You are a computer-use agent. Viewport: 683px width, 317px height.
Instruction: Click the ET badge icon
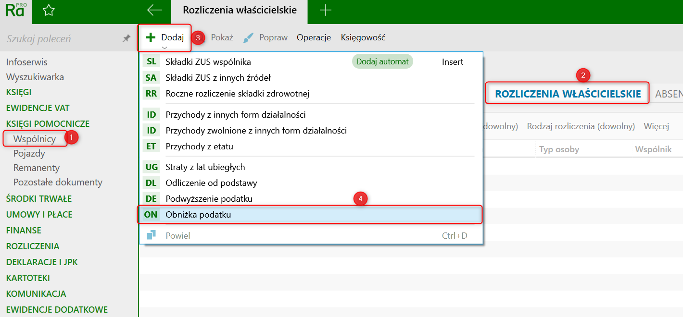click(151, 146)
